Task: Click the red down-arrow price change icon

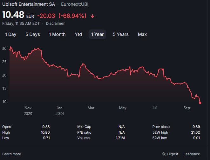Action: [92, 16]
